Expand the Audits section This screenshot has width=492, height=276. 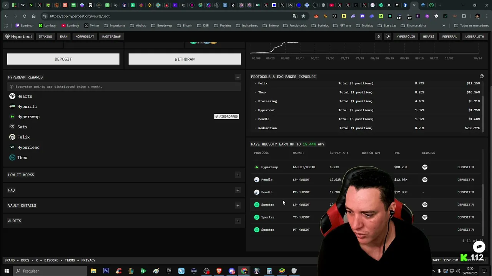click(x=238, y=221)
